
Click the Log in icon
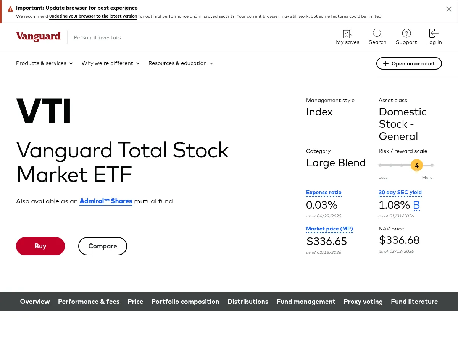[434, 33]
